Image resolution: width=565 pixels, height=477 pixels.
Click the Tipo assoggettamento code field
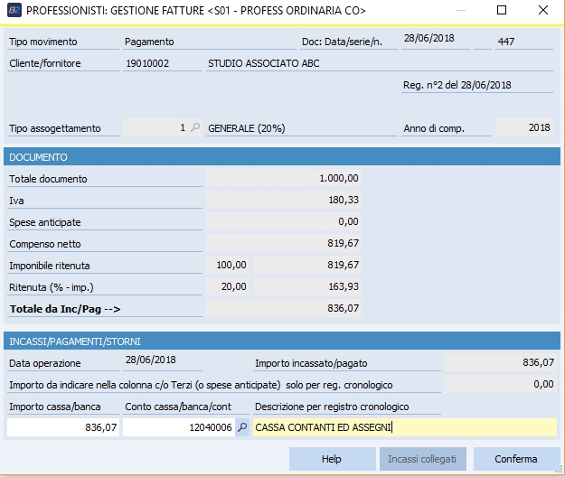pyautogui.click(x=156, y=128)
